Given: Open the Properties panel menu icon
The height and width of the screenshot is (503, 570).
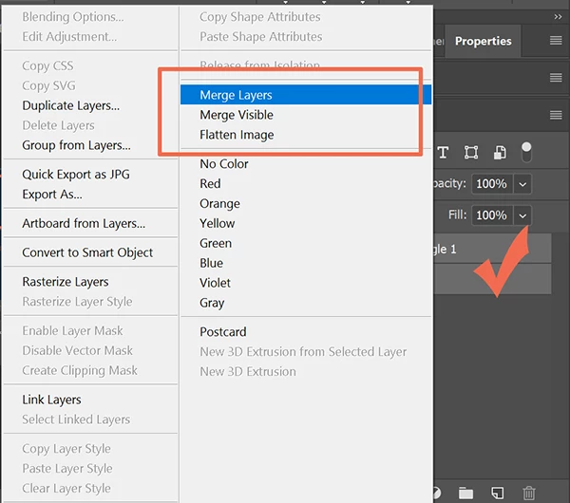Looking at the screenshot, I should 556,40.
